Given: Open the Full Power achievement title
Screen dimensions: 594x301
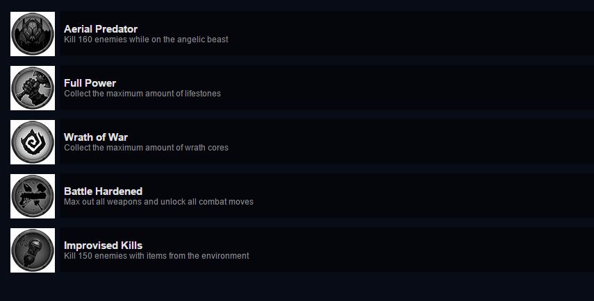Looking at the screenshot, I should pyautogui.click(x=90, y=83).
